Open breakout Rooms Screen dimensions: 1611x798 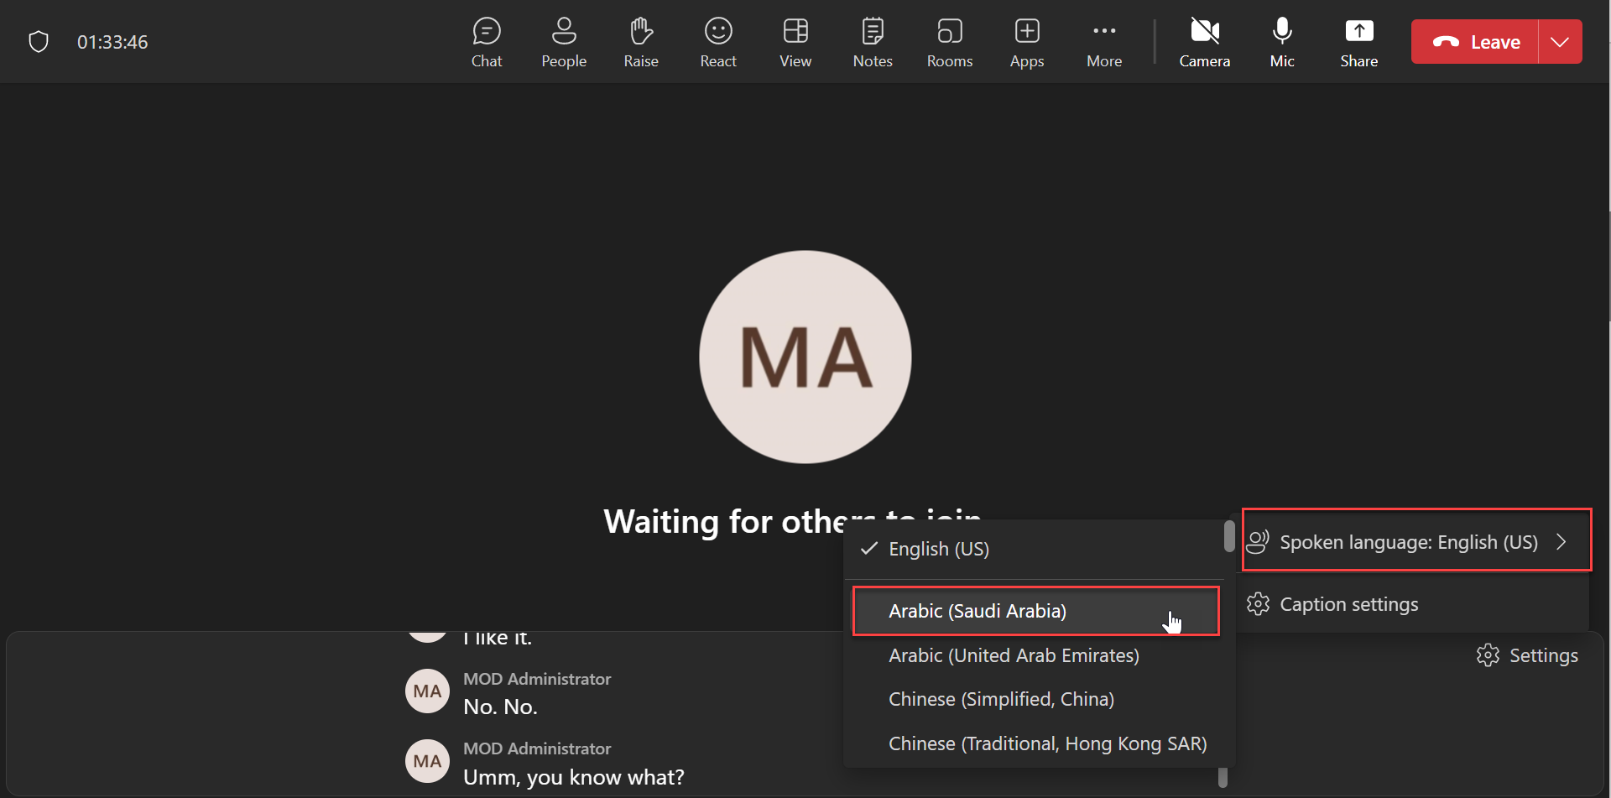(x=949, y=42)
